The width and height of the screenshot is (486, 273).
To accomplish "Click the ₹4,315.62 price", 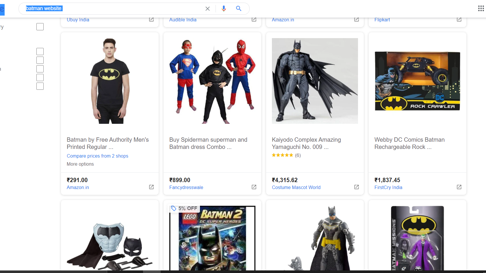I will [x=285, y=180].
